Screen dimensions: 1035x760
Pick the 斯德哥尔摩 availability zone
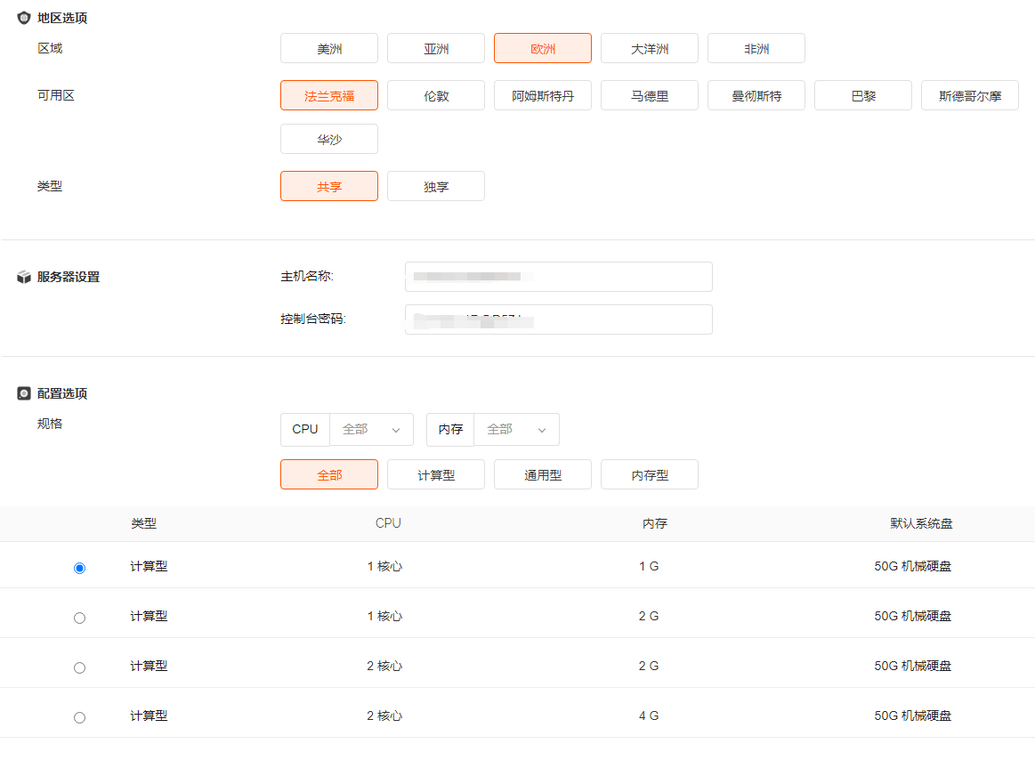tap(970, 95)
